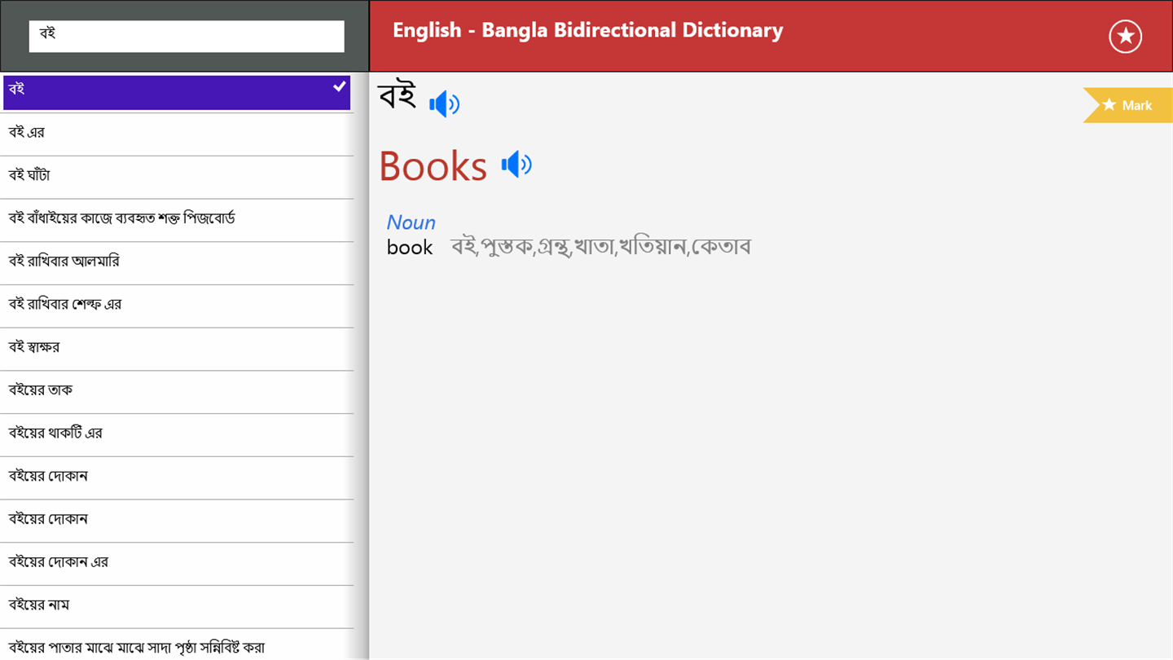Viewport: 1173px width, 660px height.
Task: Play pronunciation of the Bangla word বই
Action: click(444, 104)
